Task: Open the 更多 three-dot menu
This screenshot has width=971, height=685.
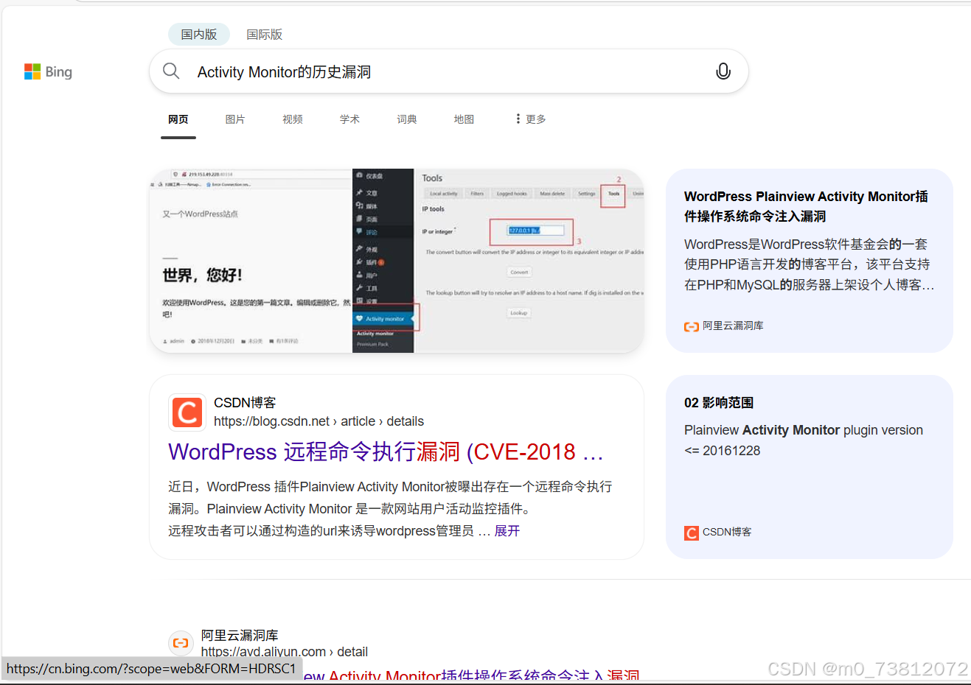Action: [531, 119]
